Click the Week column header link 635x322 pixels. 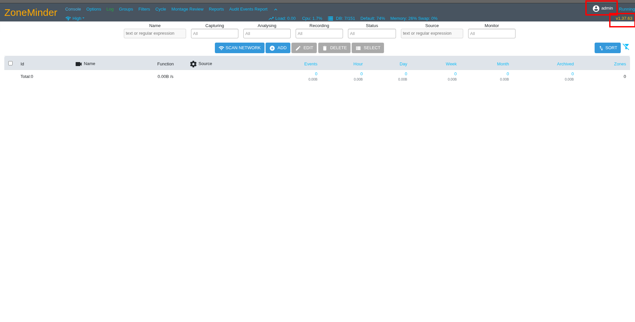pos(451,64)
